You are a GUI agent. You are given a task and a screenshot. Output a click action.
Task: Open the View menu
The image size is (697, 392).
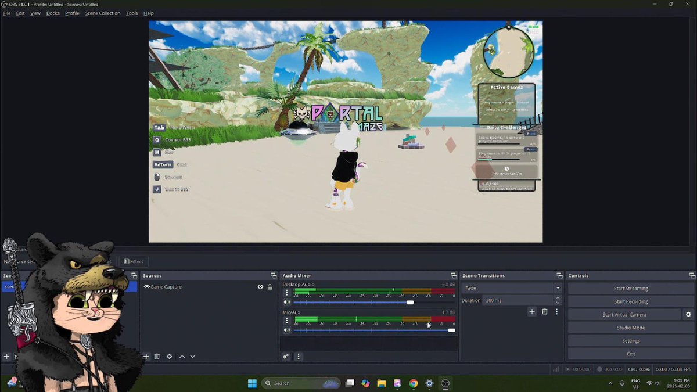[x=35, y=13]
